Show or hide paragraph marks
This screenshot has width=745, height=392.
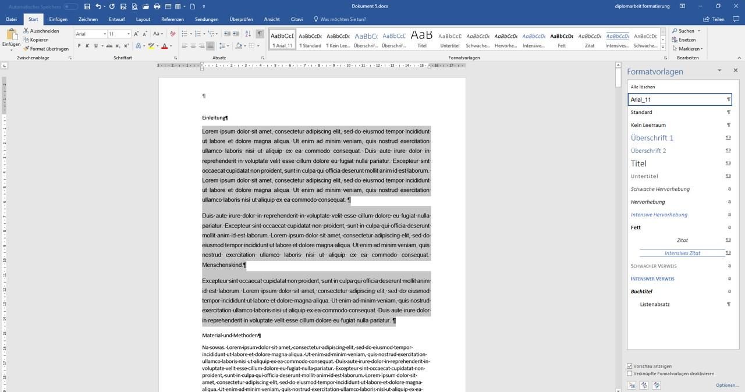click(260, 34)
